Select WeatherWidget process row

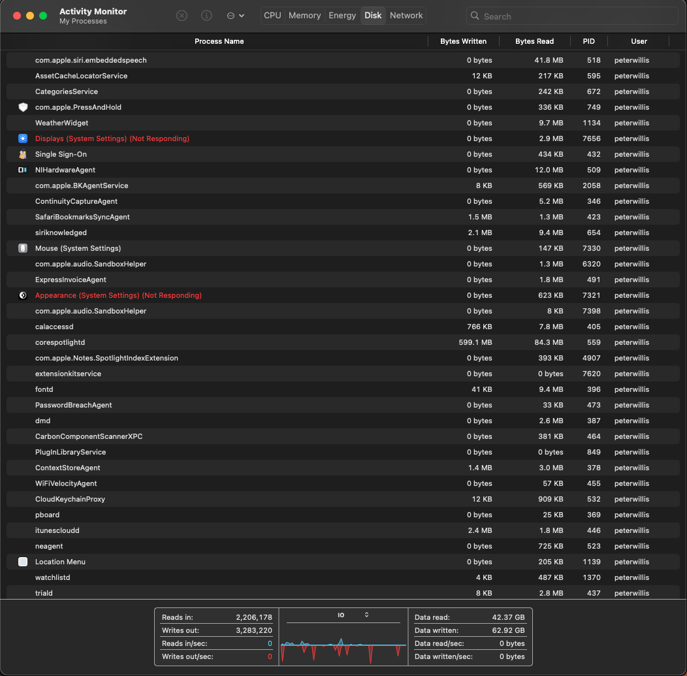(x=343, y=123)
